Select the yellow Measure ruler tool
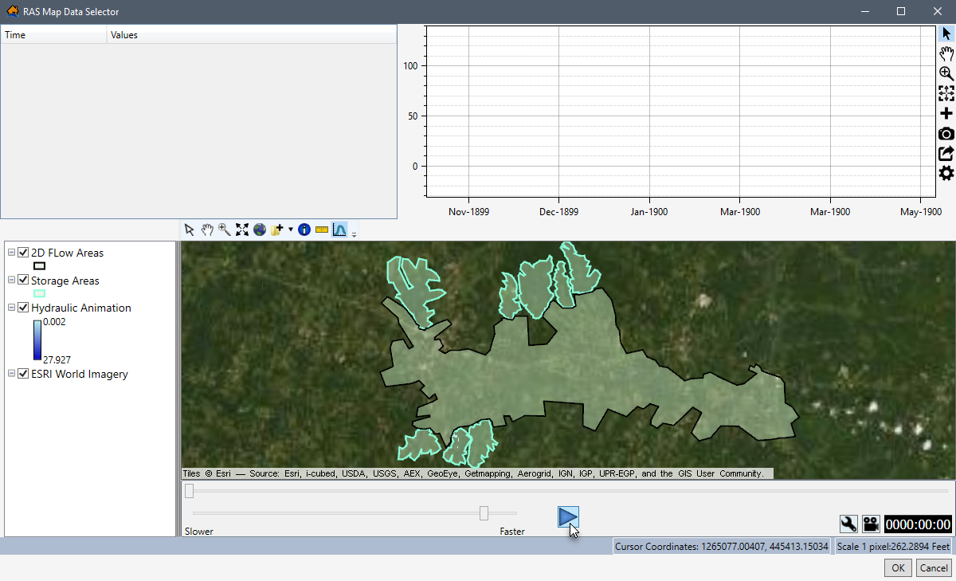 (321, 230)
